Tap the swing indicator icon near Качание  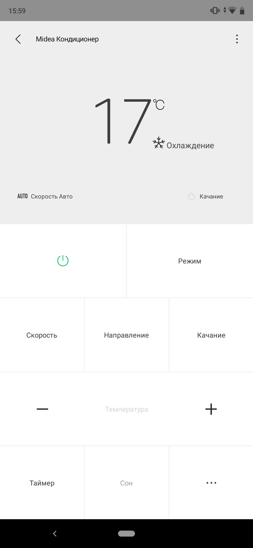coord(191,196)
